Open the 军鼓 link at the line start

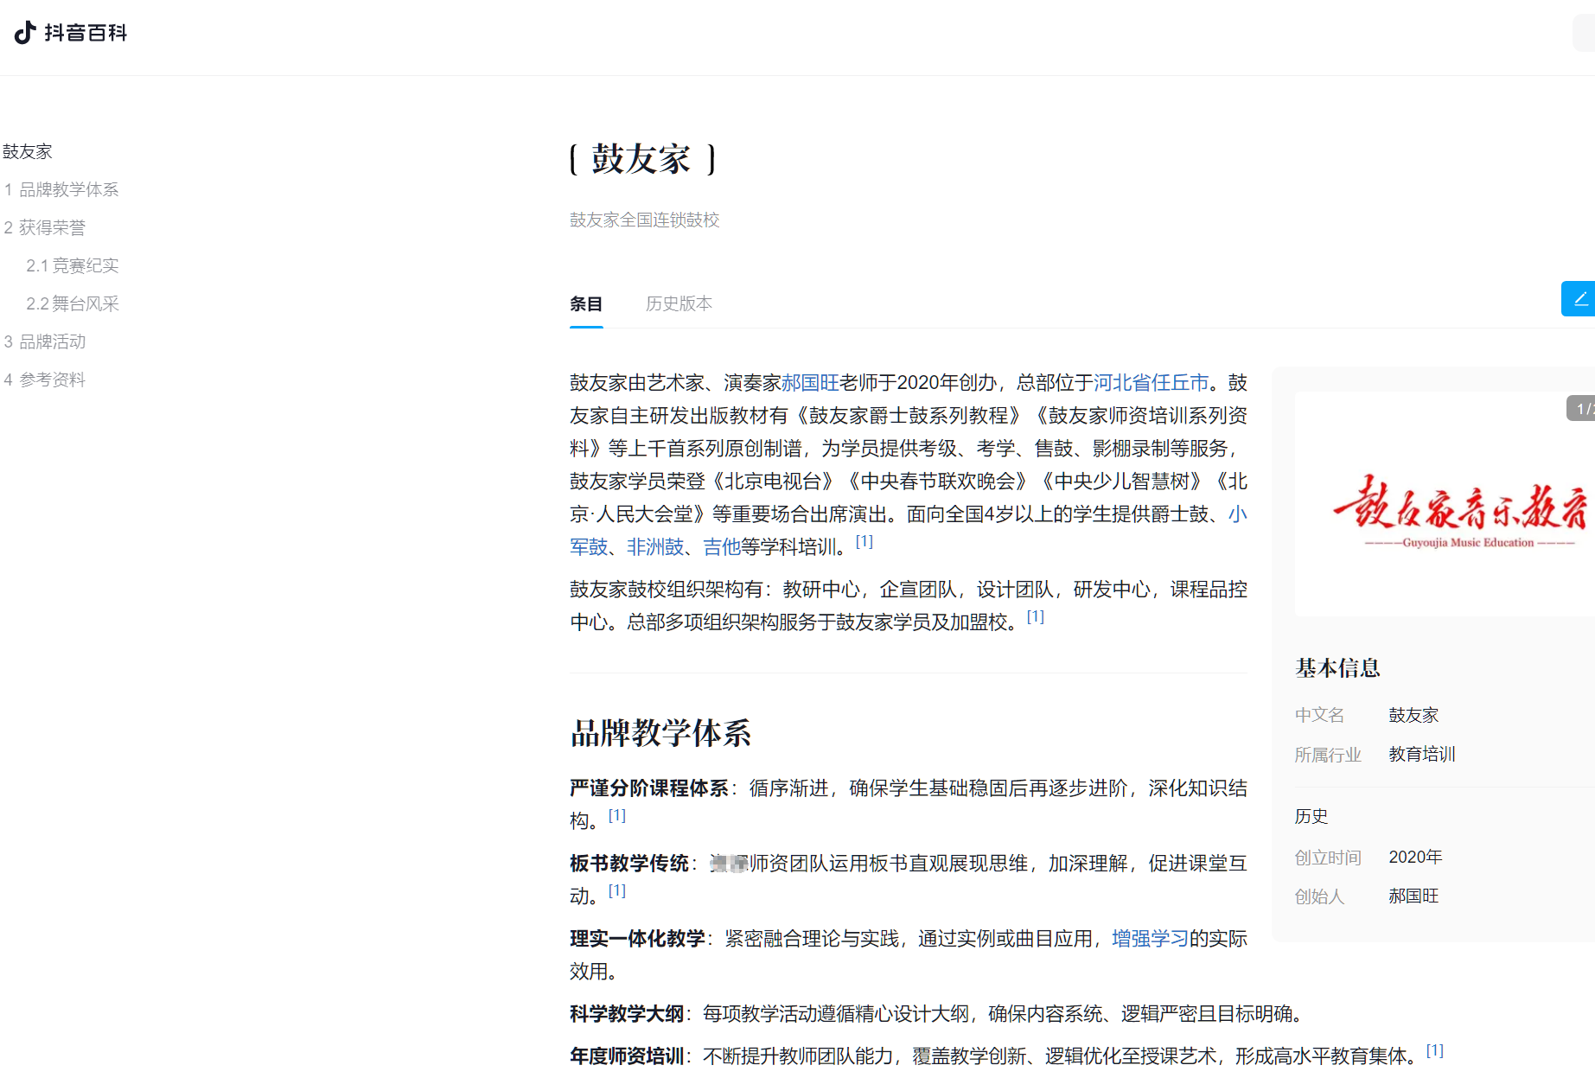click(x=589, y=547)
